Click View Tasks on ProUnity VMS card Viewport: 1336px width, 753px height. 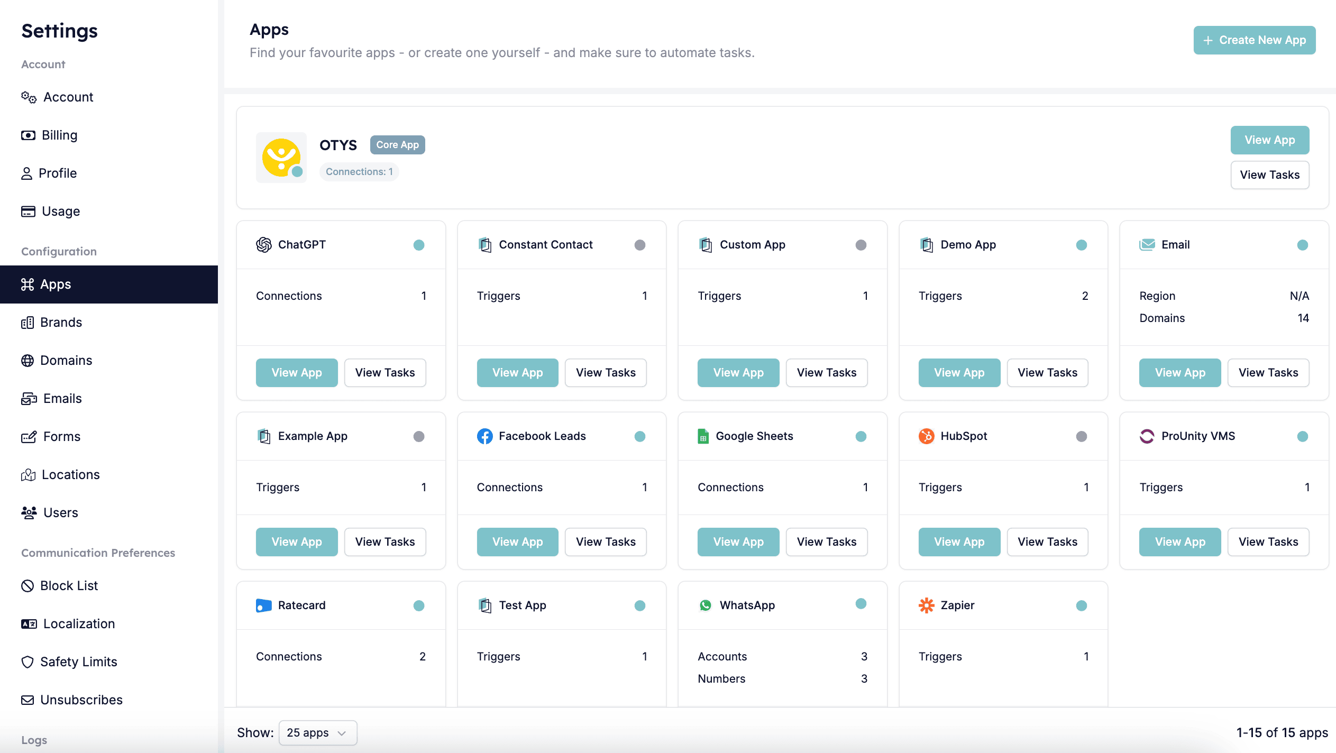pyautogui.click(x=1268, y=542)
